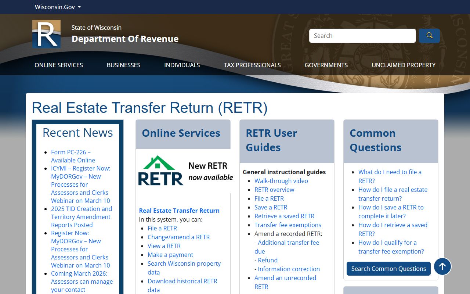
Task: Open How do I retrieve a saved RETR
Action: tap(393, 229)
